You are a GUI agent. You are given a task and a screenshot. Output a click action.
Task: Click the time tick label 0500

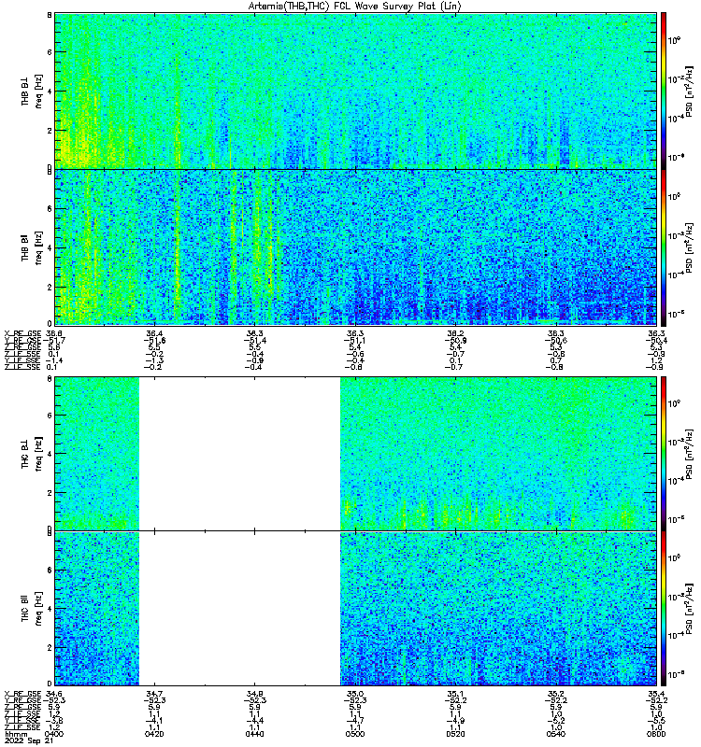coord(355,734)
